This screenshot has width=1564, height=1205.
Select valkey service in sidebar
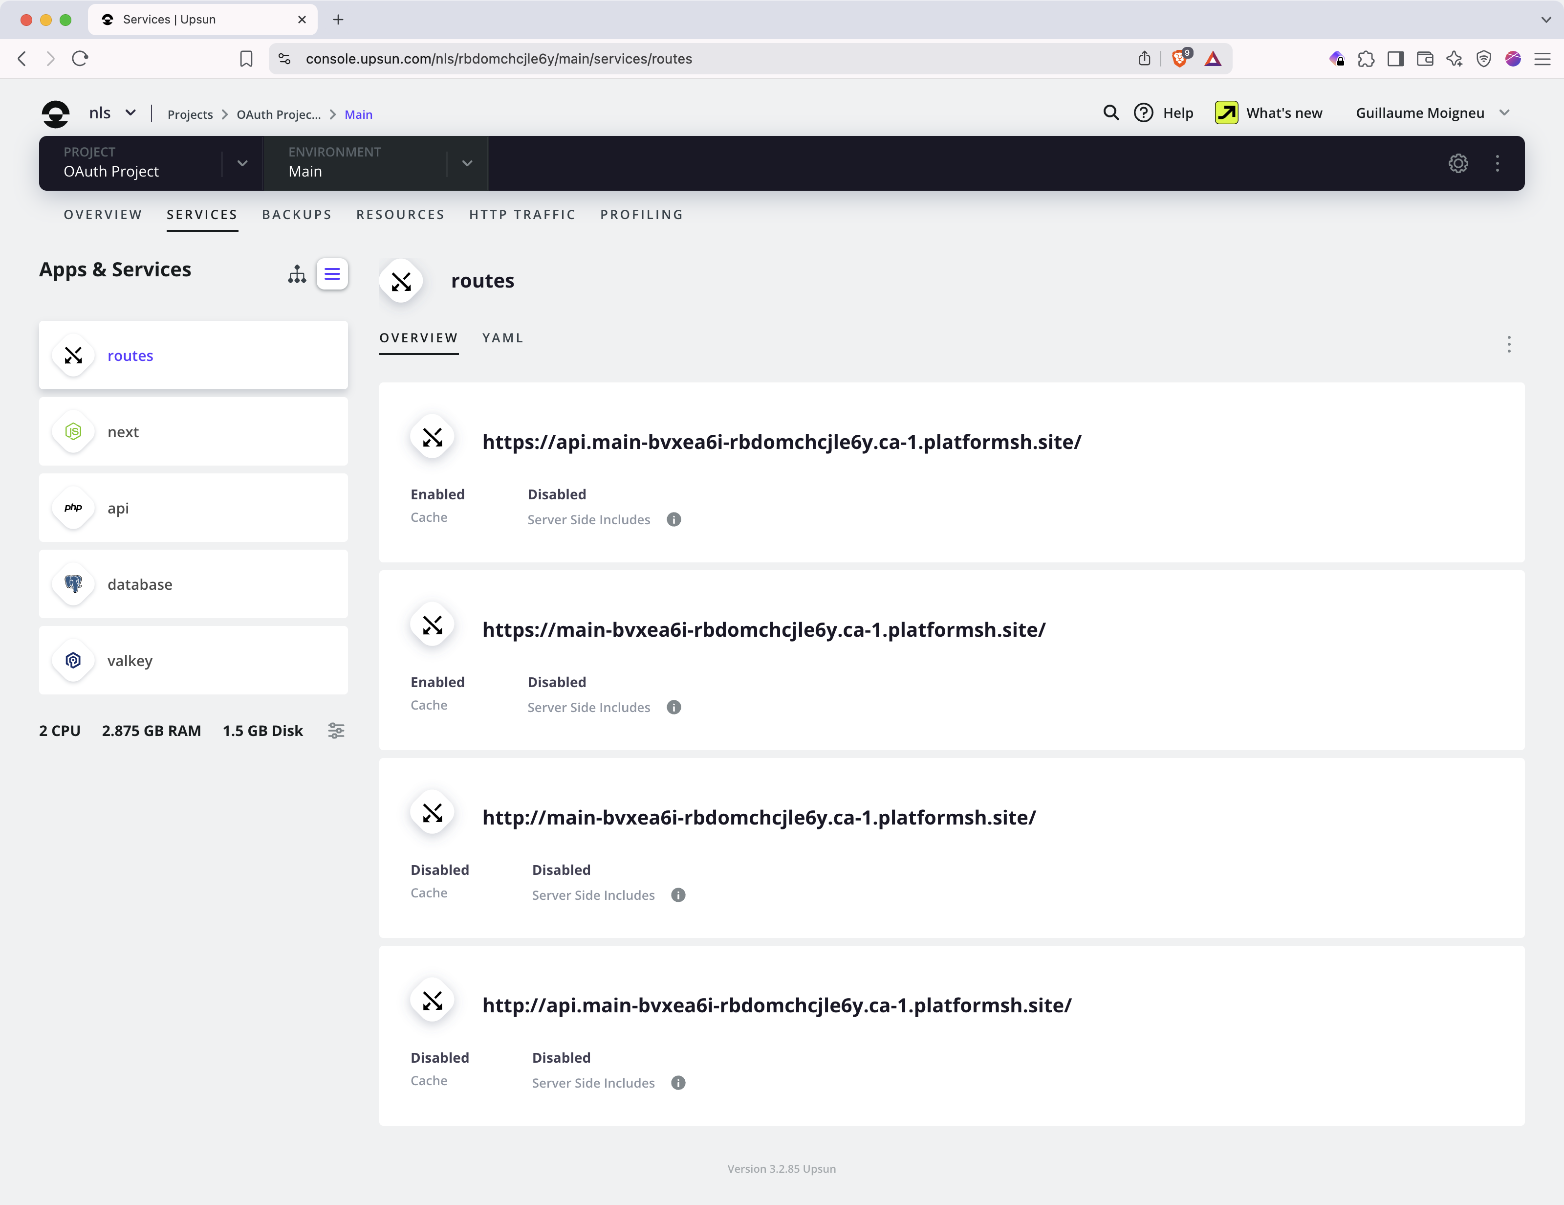[x=194, y=660]
